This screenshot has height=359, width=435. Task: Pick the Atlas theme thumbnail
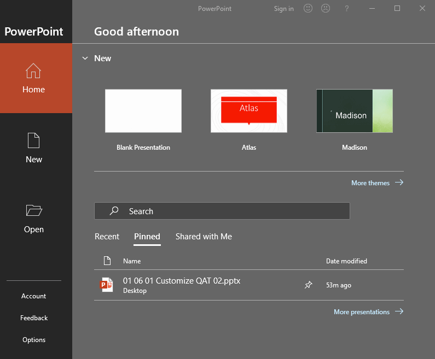pos(249,111)
